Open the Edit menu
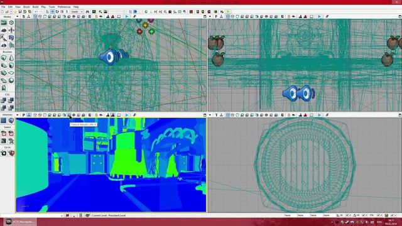 (x=10, y=7)
